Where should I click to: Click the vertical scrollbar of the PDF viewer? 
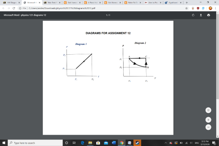point(217,57)
